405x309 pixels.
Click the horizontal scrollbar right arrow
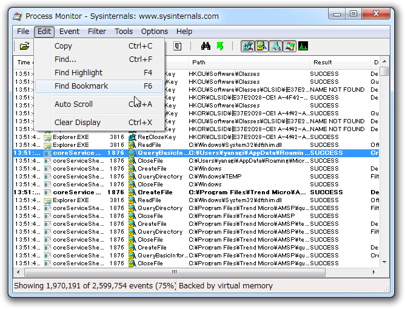373,273
